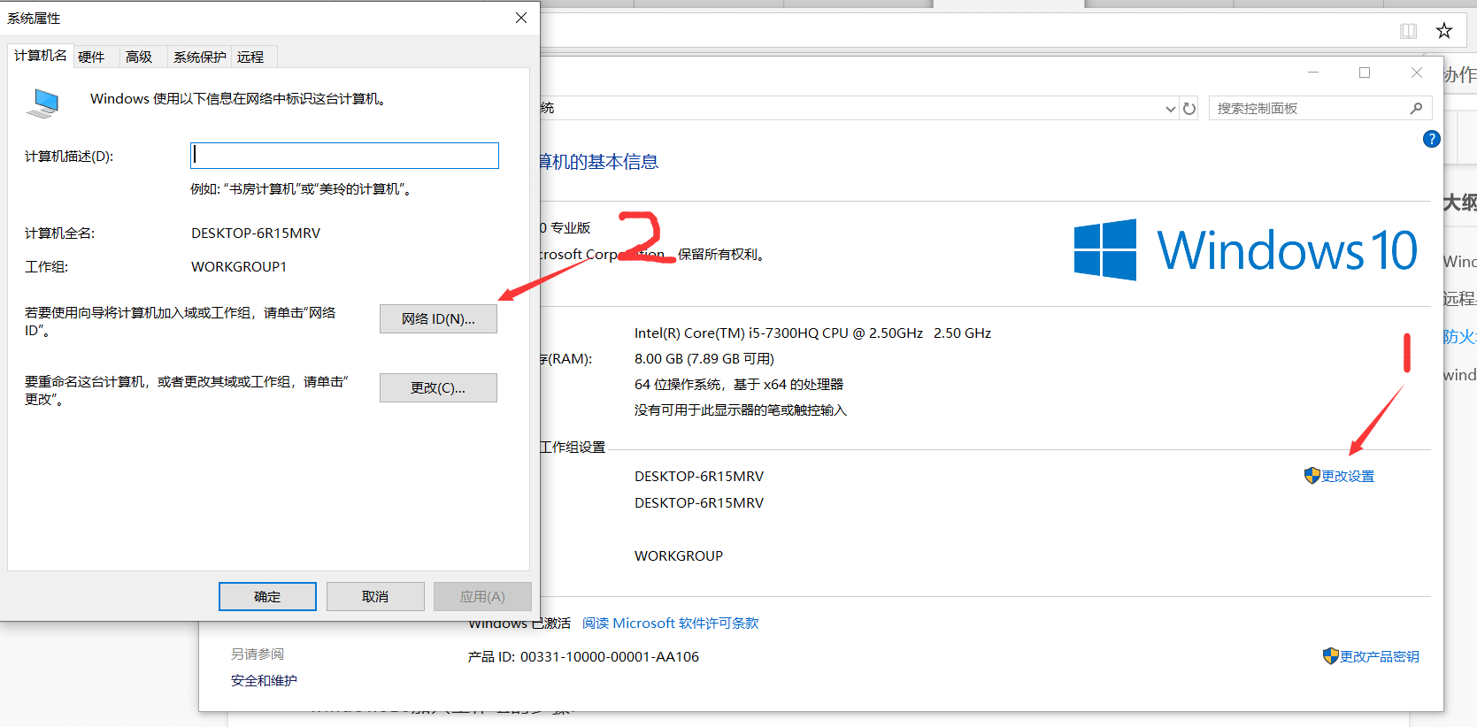Click the 8.00 GB RAM value

pyautogui.click(x=704, y=359)
